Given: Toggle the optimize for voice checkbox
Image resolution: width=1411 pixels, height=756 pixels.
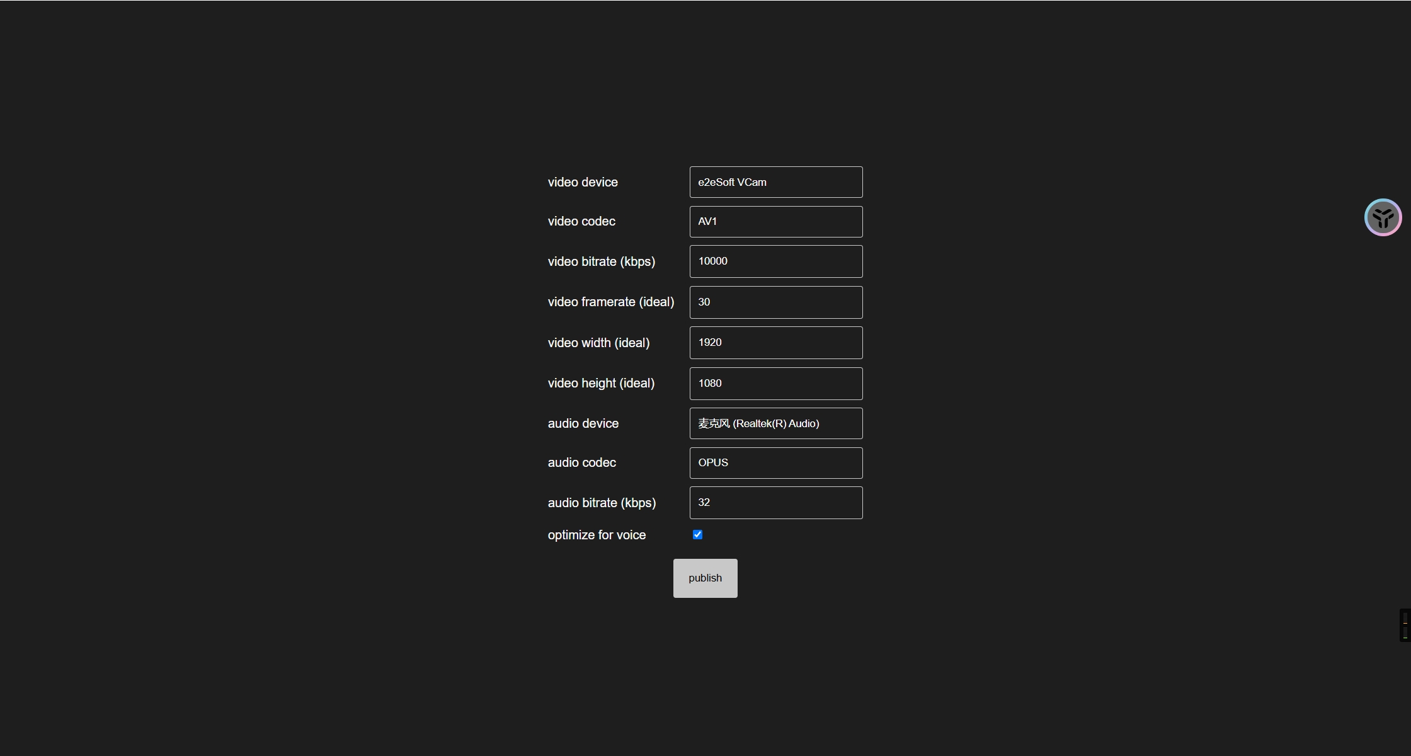Looking at the screenshot, I should (697, 535).
